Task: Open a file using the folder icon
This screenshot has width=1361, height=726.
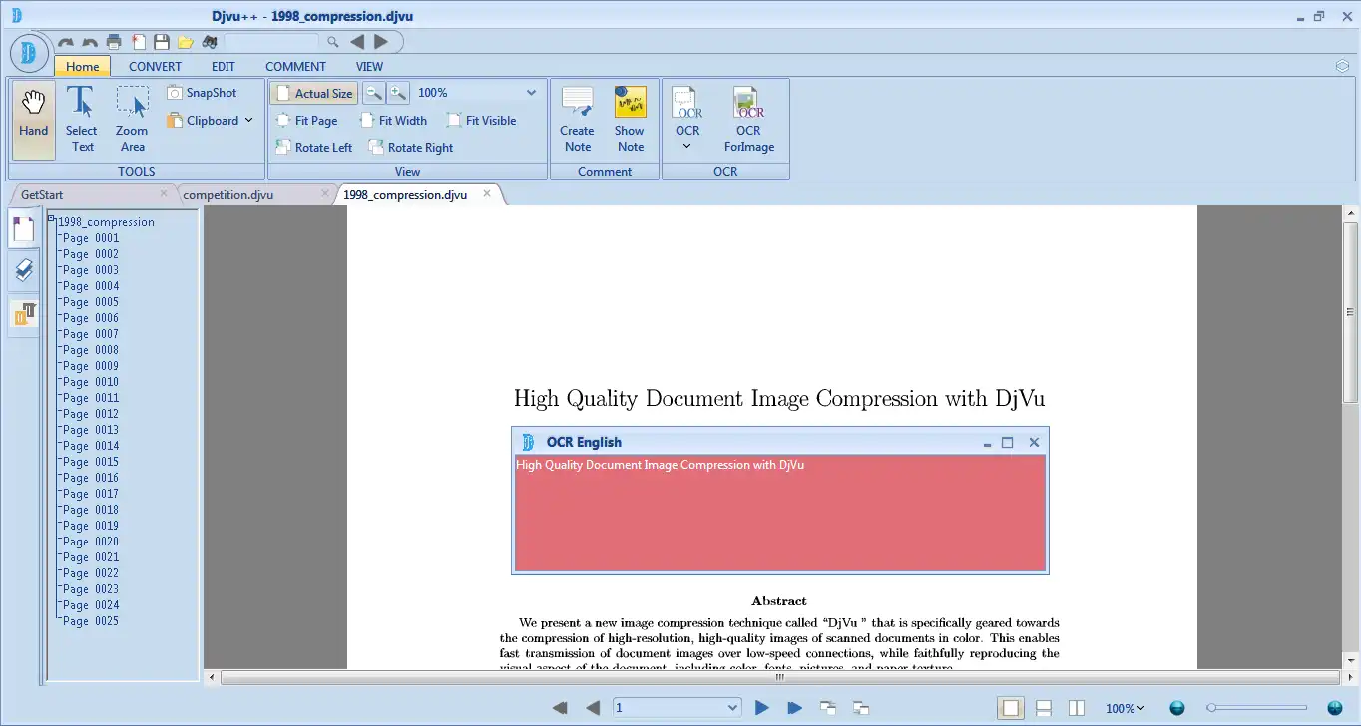Action: click(x=186, y=42)
